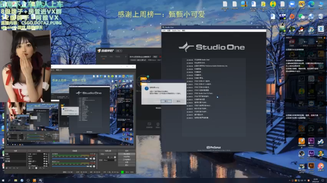Open the orange app in the taskbar
The width and height of the screenshot is (327, 183).
pos(34,180)
